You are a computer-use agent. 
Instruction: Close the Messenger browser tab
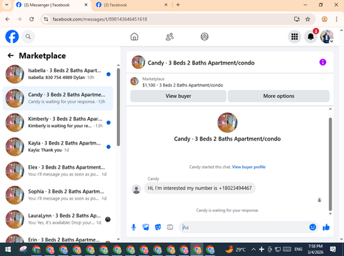86,5
